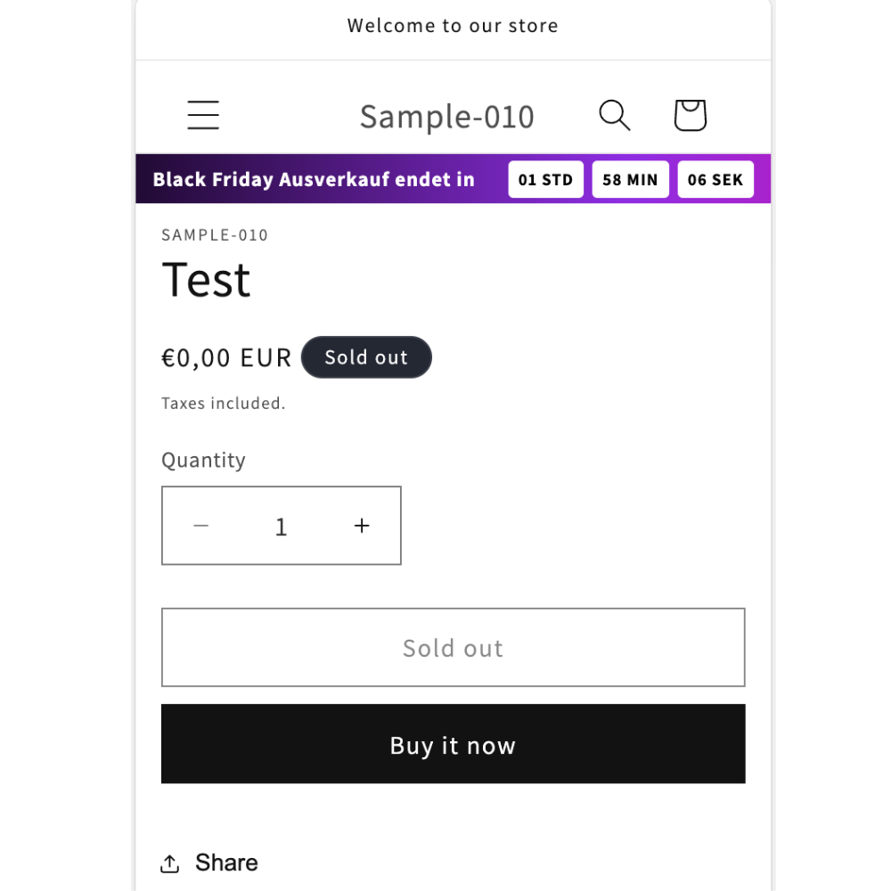Image resolution: width=891 pixels, height=891 pixels.
Task: Open the Sample-010 store title link
Action: (x=447, y=117)
